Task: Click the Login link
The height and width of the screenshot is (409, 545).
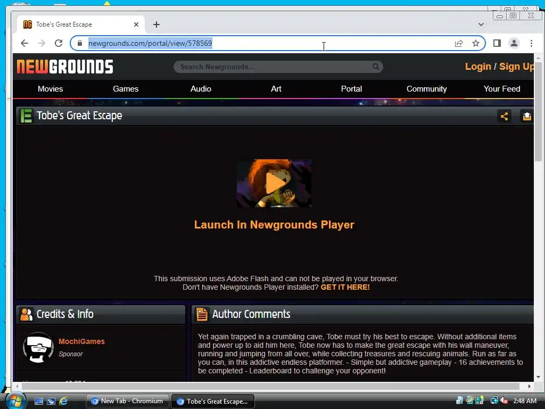Action: point(478,67)
